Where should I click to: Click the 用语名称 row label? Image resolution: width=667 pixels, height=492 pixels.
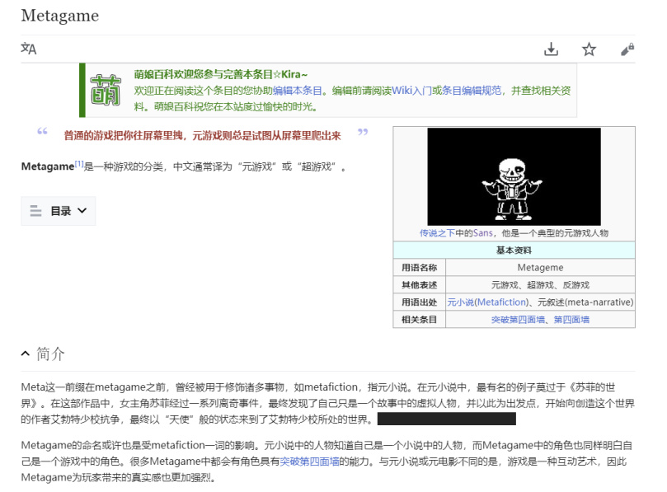(420, 268)
